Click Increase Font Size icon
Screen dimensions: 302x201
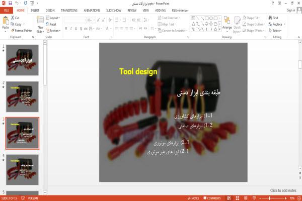click(x=99, y=20)
